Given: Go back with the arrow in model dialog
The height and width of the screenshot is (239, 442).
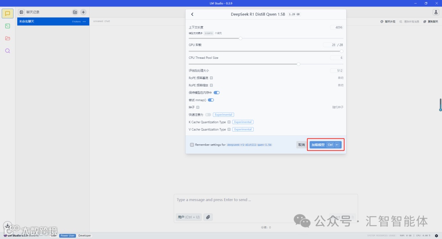Looking at the screenshot, I should (x=192, y=14).
